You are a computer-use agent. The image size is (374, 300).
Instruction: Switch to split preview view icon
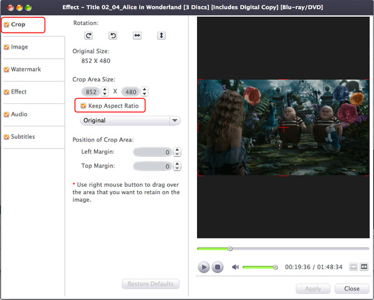(x=364, y=267)
